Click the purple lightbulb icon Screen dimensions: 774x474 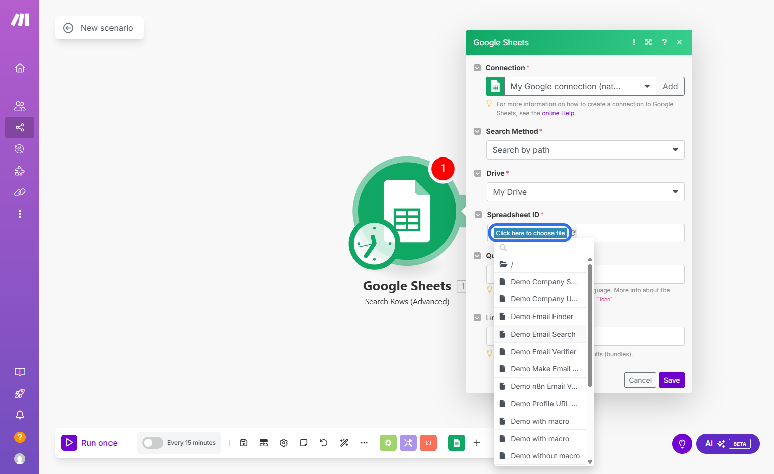[x=682, y=444]
